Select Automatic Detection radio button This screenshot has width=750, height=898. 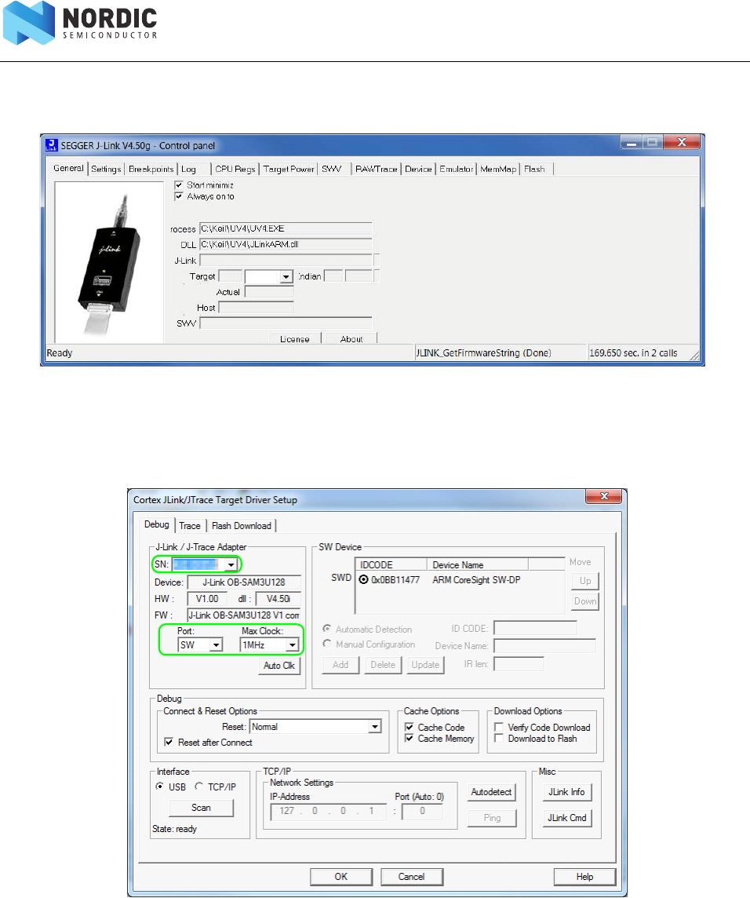coord(327,629)
